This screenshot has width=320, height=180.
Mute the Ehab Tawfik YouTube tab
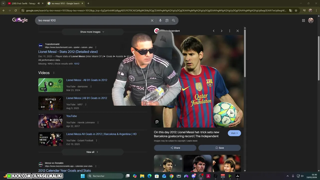pyautogui.click(x=38, y=3)
